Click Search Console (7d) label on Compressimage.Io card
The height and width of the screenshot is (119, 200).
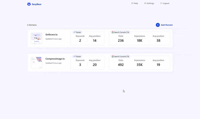click(x=121, y=57)
